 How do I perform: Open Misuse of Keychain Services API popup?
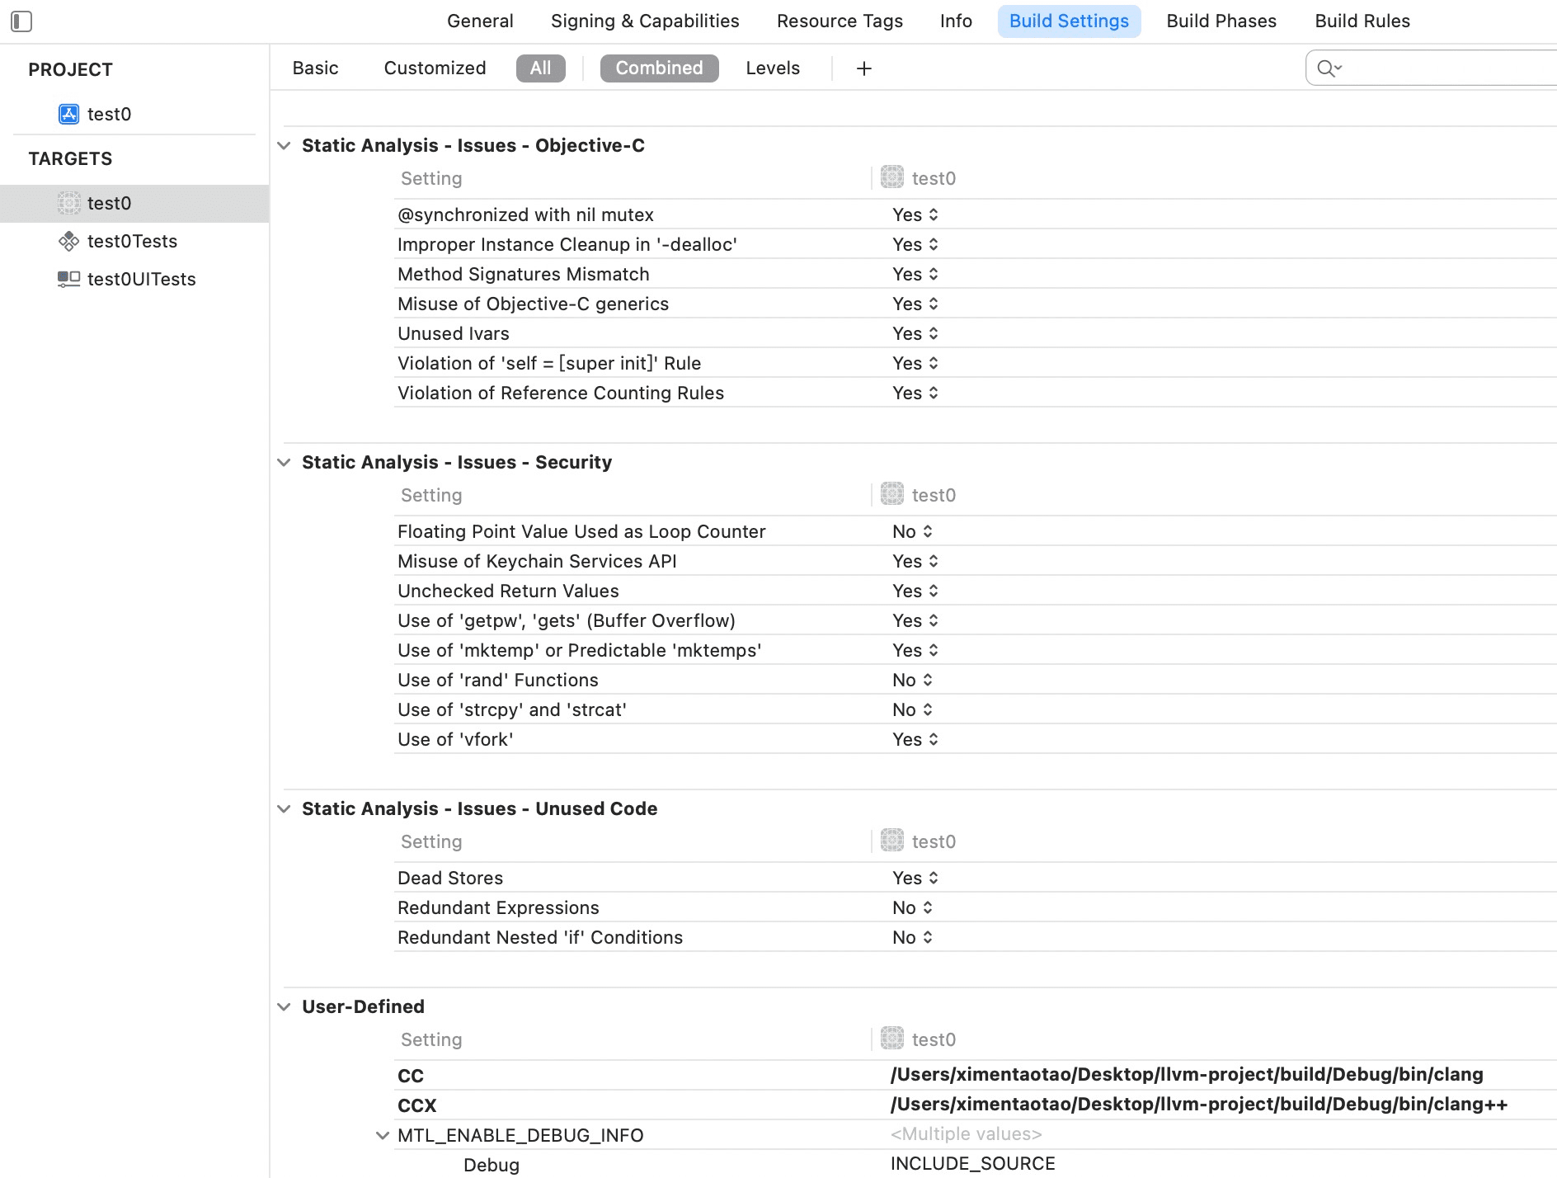915,561
